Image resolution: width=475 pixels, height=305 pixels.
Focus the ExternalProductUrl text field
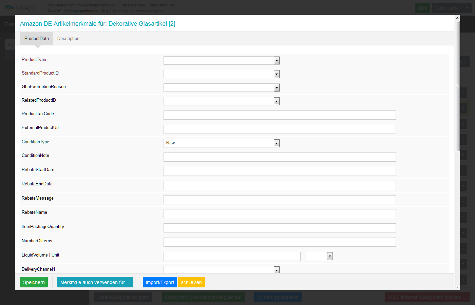coord(280,129)
